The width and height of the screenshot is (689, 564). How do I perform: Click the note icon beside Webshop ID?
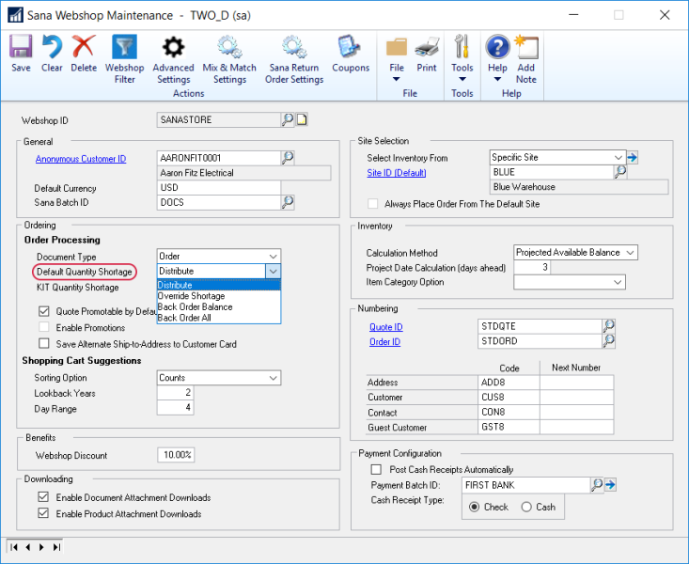pyautogui.click(x=302, y=119)
